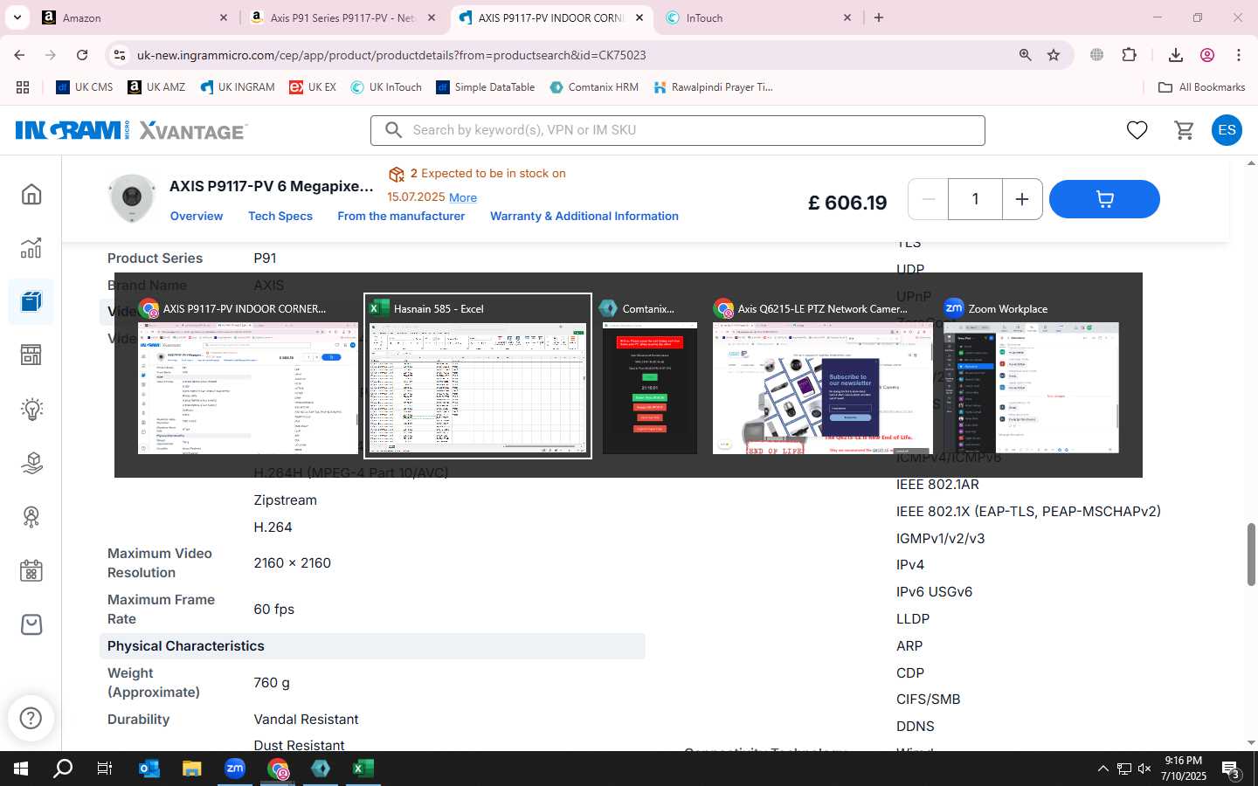This screenshot has width=1258, height=786.
Task: Open the UK INGRAM bookmark
Action: coord(238,87)
